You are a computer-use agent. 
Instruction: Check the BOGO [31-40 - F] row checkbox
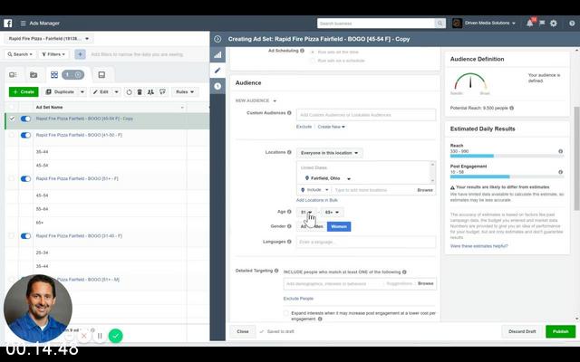coord(12,236)
